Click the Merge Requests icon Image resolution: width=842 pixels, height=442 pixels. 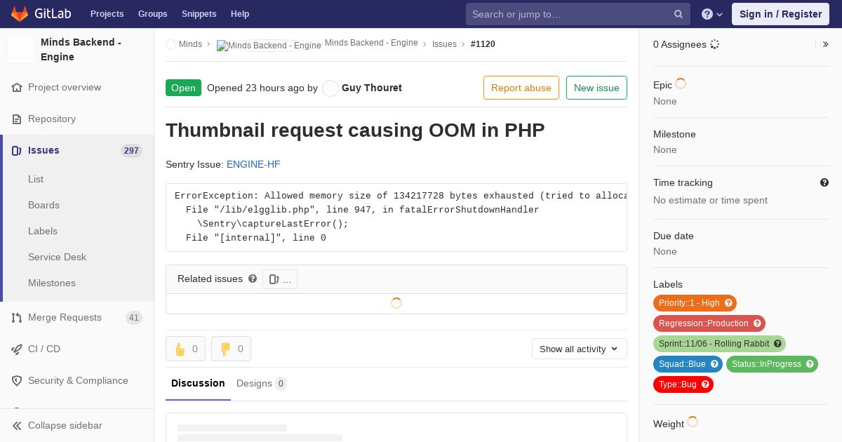point(17,318)
